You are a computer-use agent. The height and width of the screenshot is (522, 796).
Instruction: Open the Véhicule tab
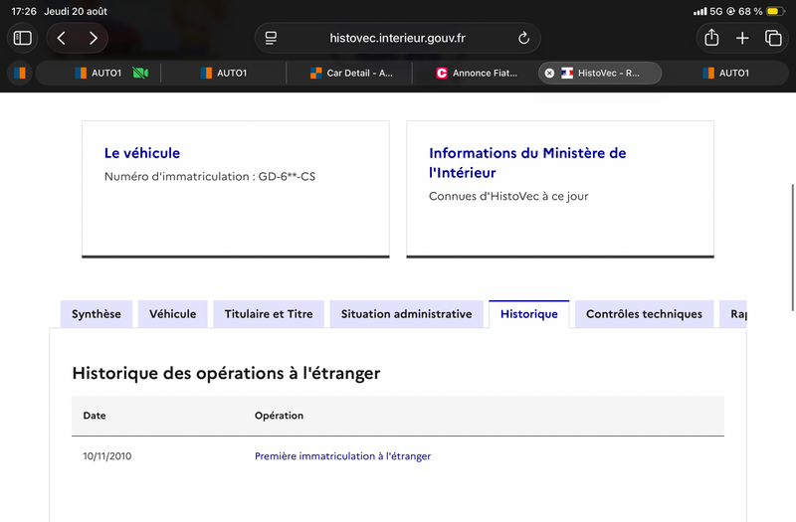[172, 314]
